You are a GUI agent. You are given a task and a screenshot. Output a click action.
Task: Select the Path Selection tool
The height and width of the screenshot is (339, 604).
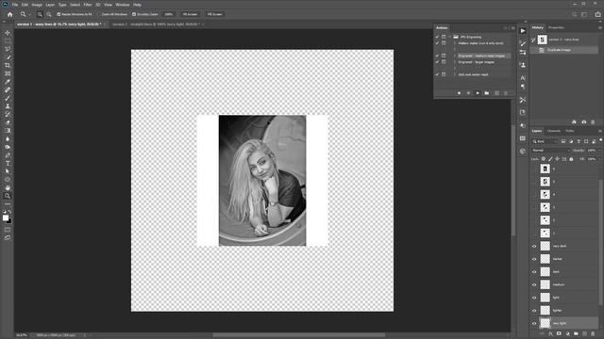tap(8, 171)
